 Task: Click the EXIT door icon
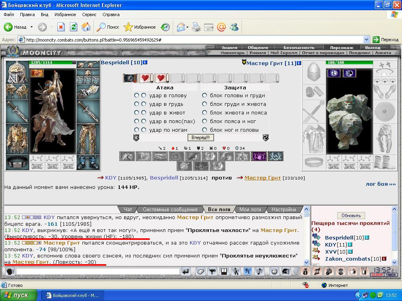pyautogui.click(x=364, y=271)
